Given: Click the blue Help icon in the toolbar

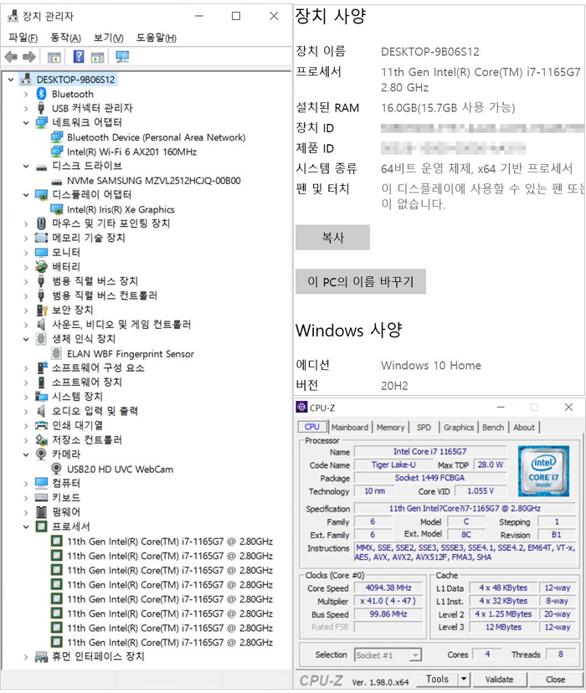Looking at the screenshot, I should click(x=79, y=57).
